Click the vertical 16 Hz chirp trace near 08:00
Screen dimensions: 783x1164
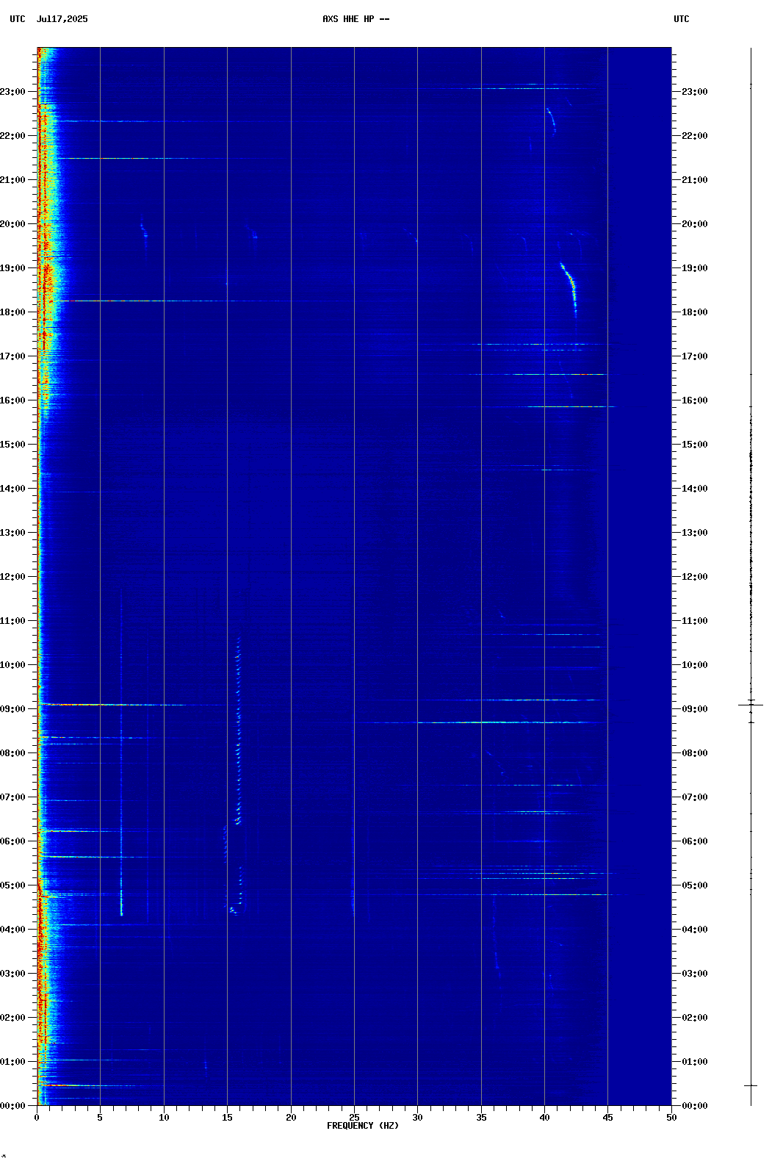pyautogui.click(x=238, y=731)
